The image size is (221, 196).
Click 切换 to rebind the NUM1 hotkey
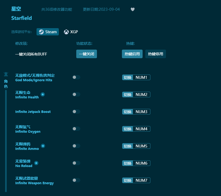127,77
